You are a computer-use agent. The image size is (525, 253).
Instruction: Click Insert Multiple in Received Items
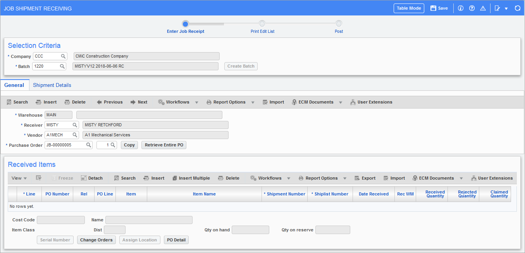click(x=191, y=178)
